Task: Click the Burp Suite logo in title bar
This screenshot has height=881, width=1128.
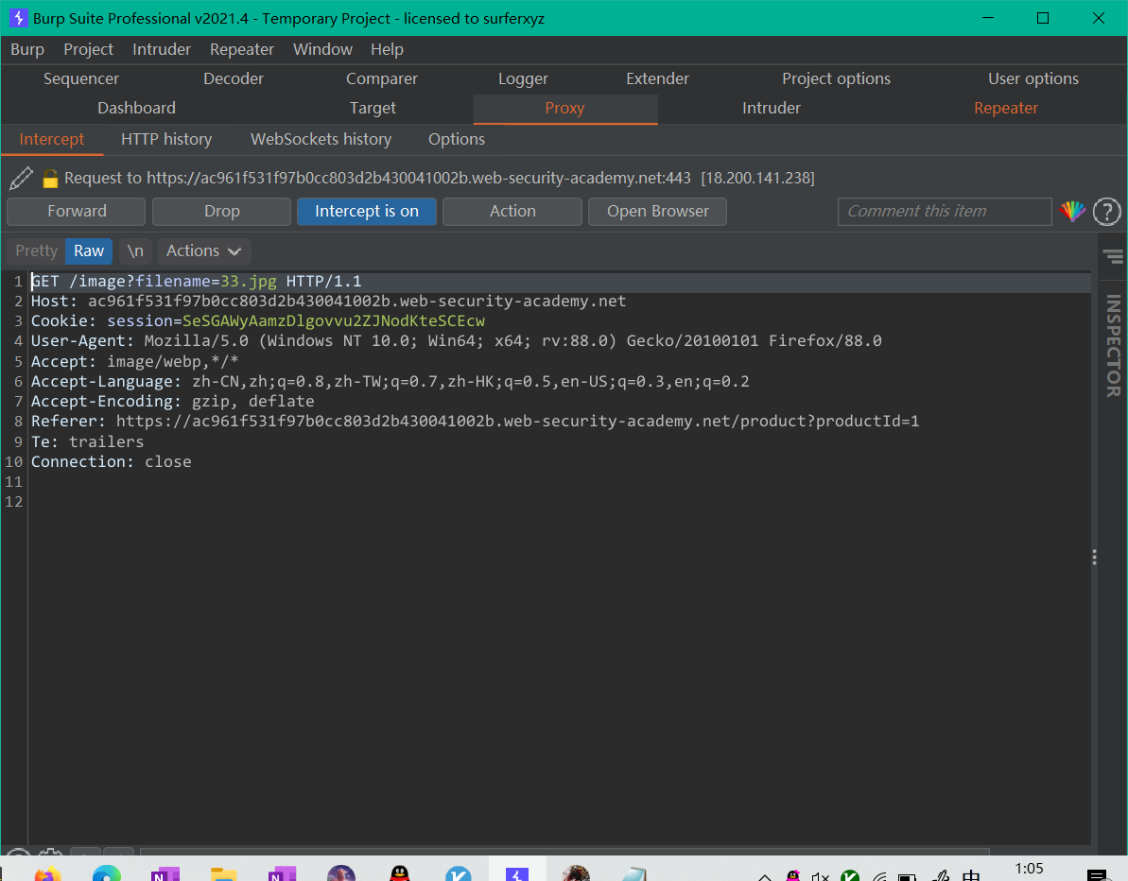Action: point(17,18)
